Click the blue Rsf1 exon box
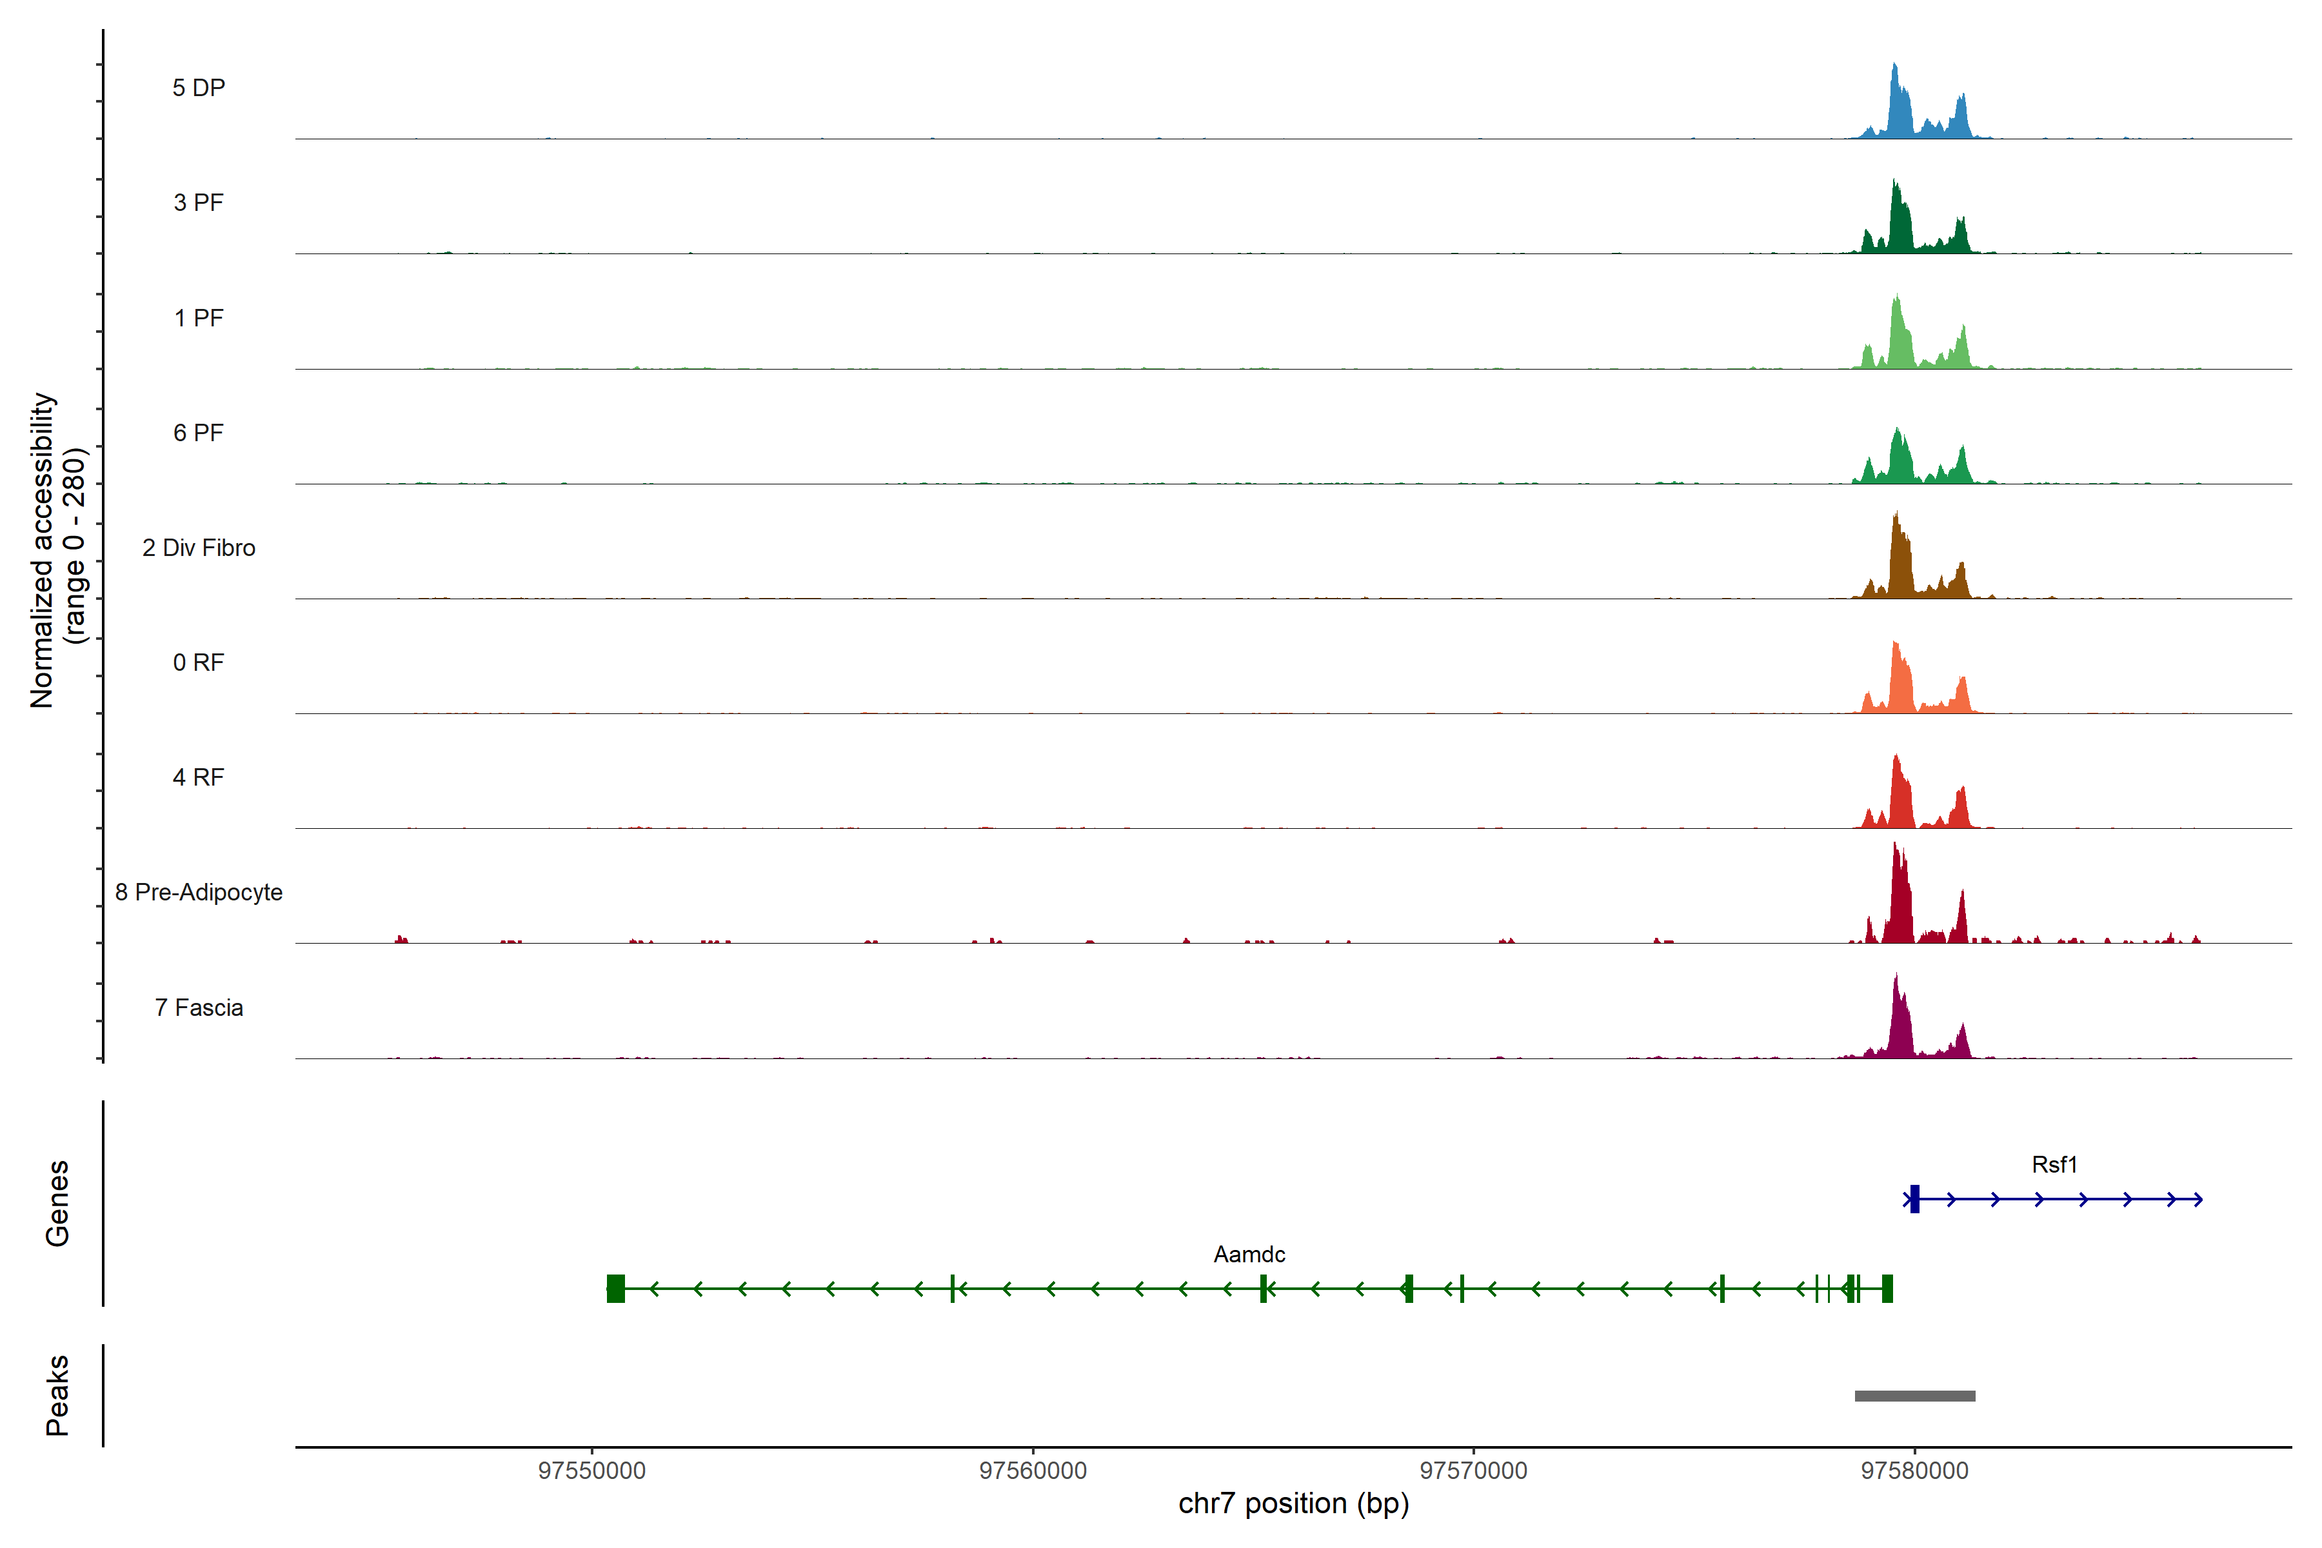Viewport: 2322px width, 1548px height. click(1914, 1198)
